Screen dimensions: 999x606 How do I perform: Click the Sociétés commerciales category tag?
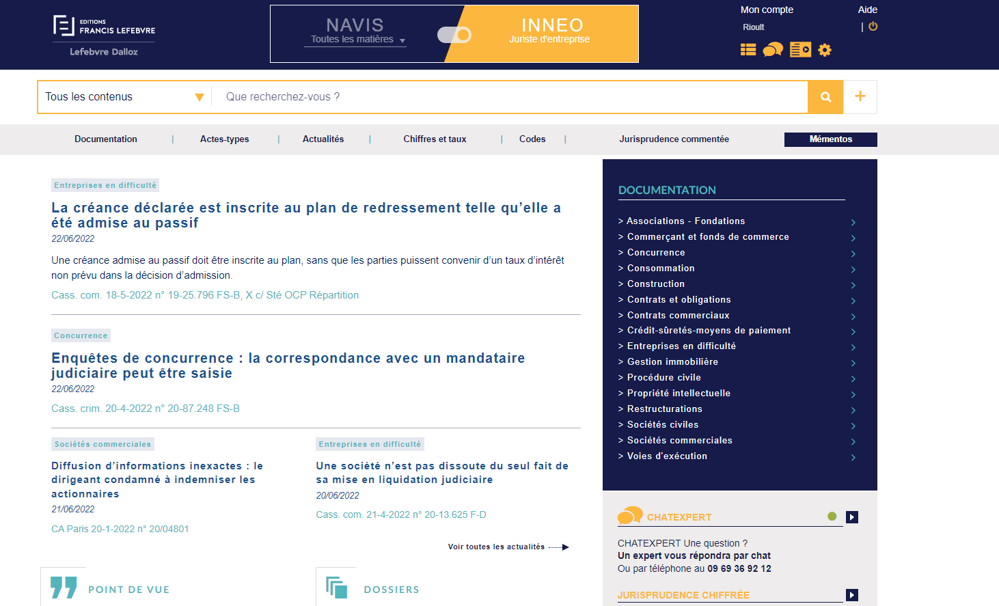(102, 444)
